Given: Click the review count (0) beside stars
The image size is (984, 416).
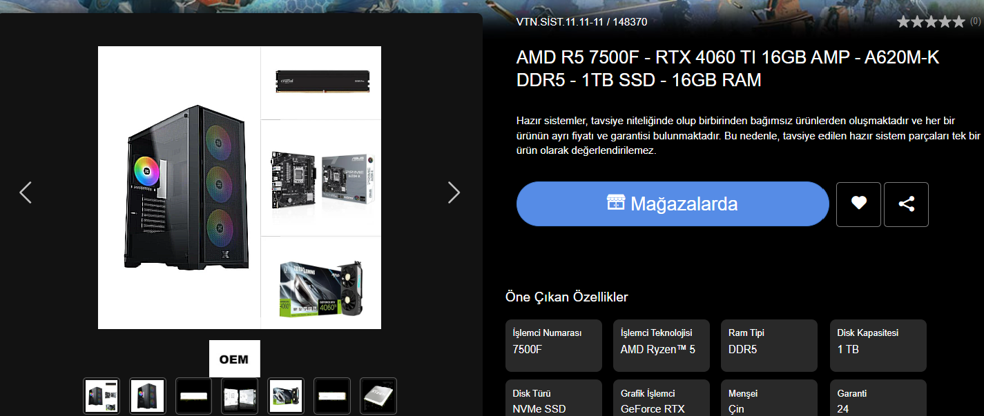Looking at the screenshot, I should tap(975, 21).
